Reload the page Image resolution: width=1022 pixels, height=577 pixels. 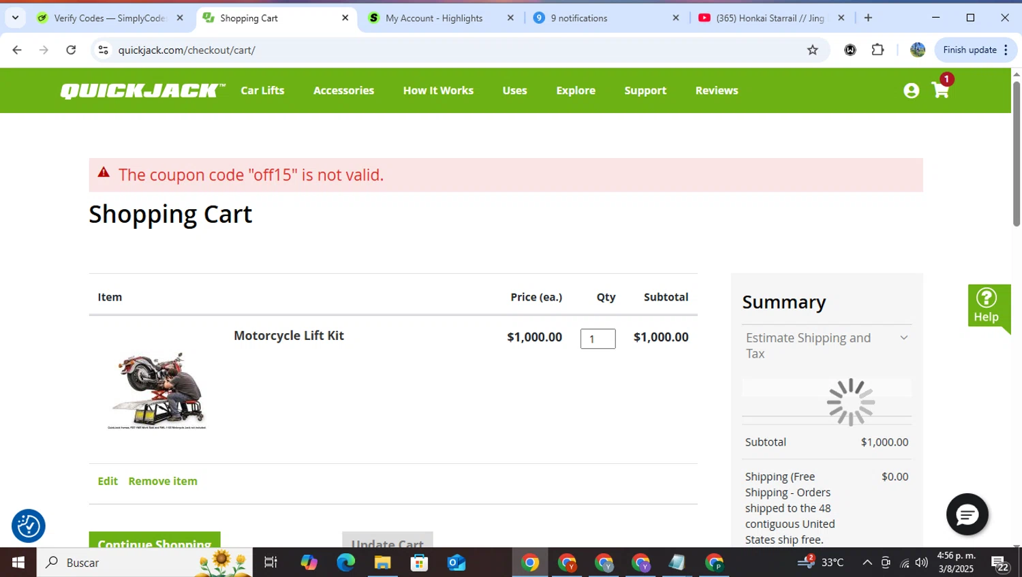pyautogui.click(x=71, y=50)
